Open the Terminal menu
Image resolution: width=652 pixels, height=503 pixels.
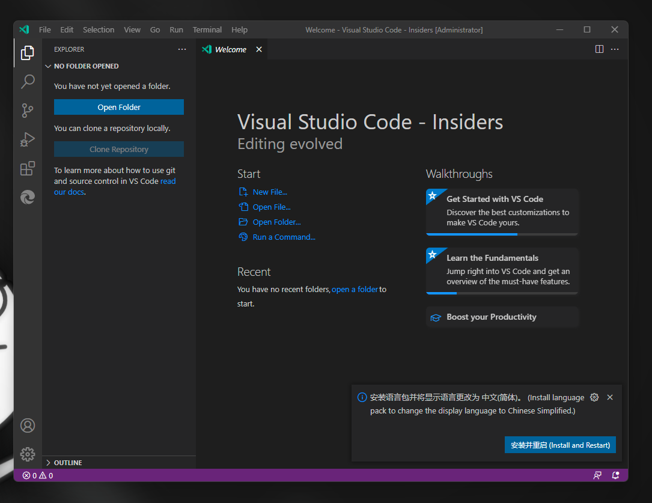click(207, 30)
